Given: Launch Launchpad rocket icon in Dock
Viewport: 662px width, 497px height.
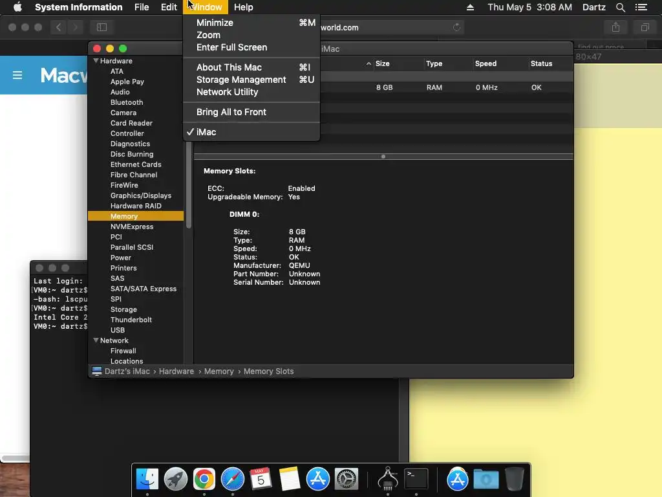Looking at the screenshot, I should tap(176, 478).
